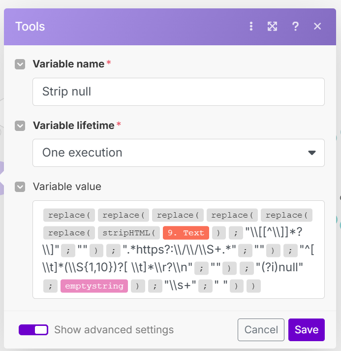Click the stripHTML( function token
The width and height of the screenshot is (341, 351).
click(129, 232)
